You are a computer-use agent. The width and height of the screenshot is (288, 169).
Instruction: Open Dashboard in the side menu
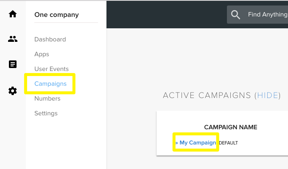[x=50, y=39]
